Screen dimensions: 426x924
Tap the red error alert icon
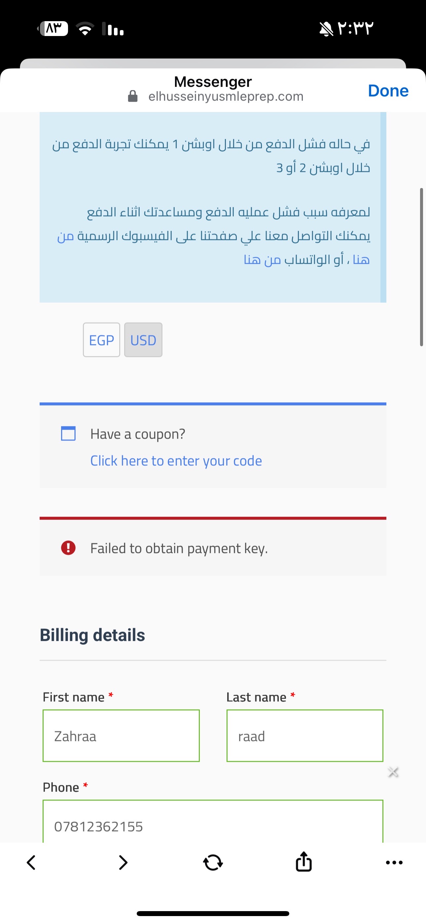68,548
